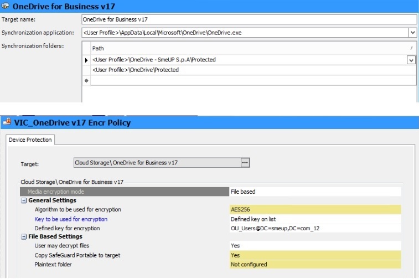Open the Synchronization application dropdown arrow
The width and height of the screenshot is (419, 279).
pyautogui.click(x=412, y=33)
